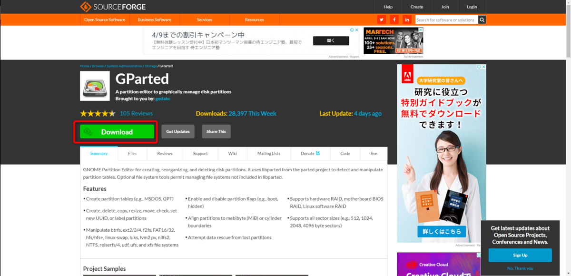Open the Resources menu

255,20
